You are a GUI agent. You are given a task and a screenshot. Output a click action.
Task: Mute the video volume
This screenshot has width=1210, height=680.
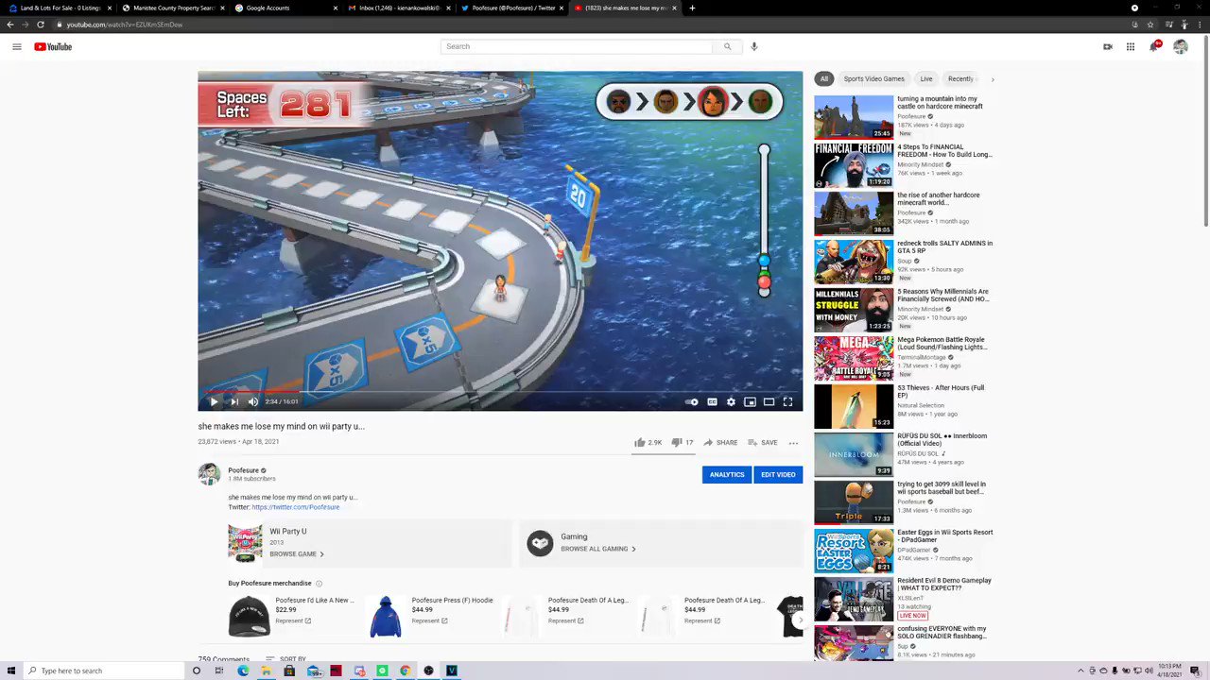coord(253,401)
